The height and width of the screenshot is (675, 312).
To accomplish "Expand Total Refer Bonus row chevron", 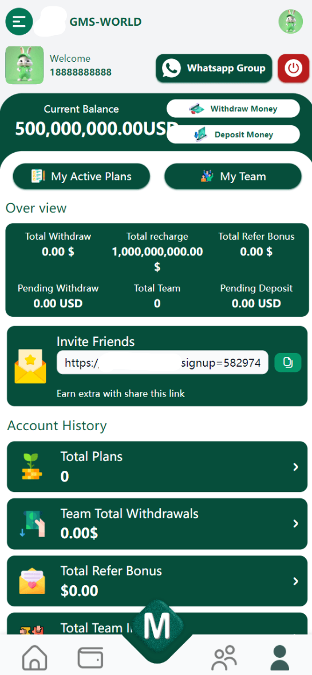I will [x=295, y=581].
